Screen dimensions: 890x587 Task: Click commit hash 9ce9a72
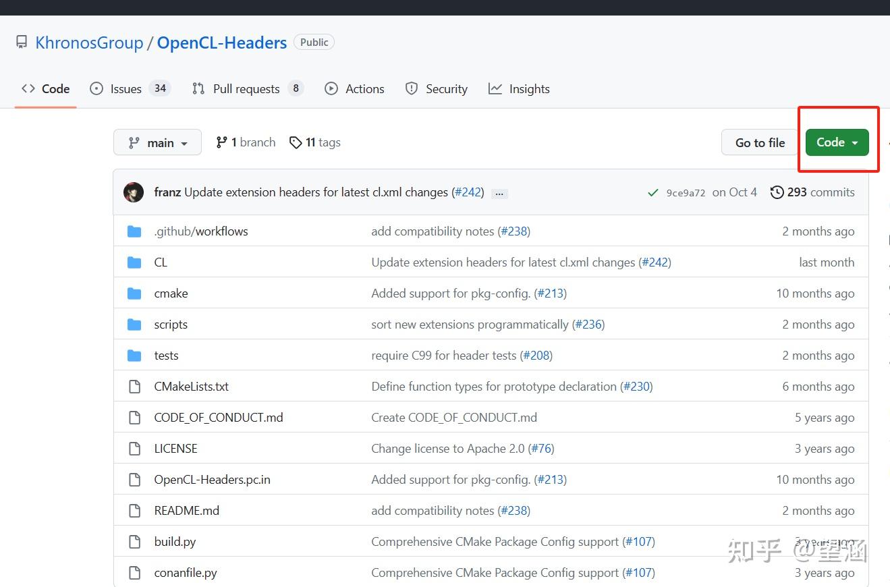point(686,193)
